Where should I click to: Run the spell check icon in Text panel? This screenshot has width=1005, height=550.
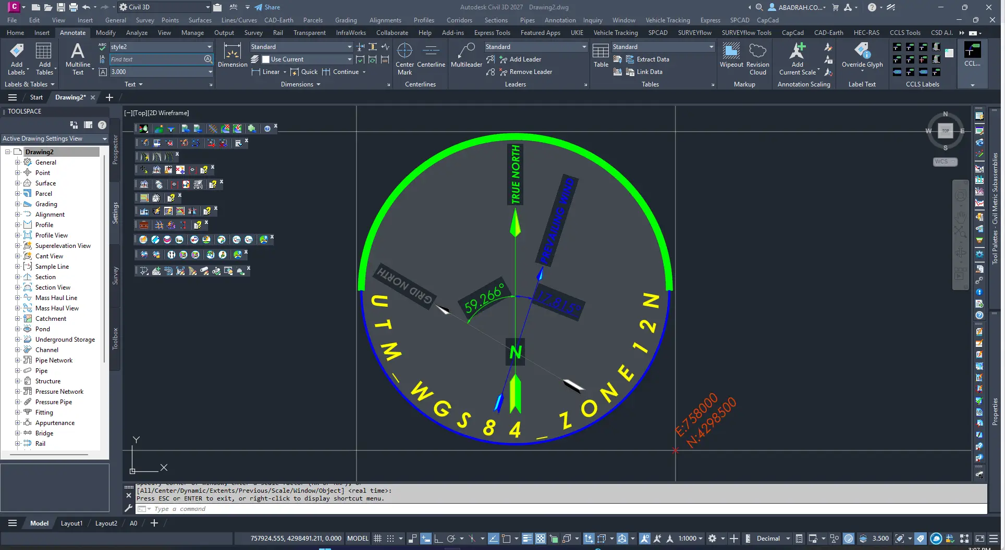(x=102, y=46)
